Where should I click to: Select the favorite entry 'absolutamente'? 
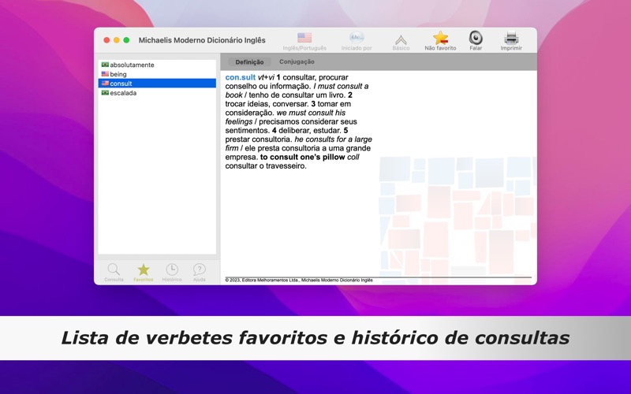point(157,65)
